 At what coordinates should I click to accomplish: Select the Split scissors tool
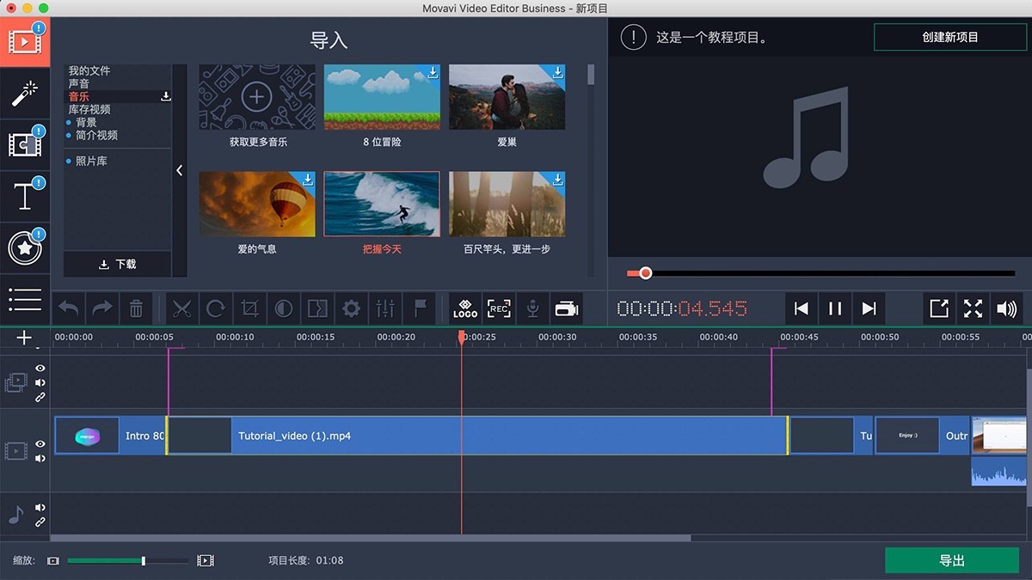pos(181,308)
